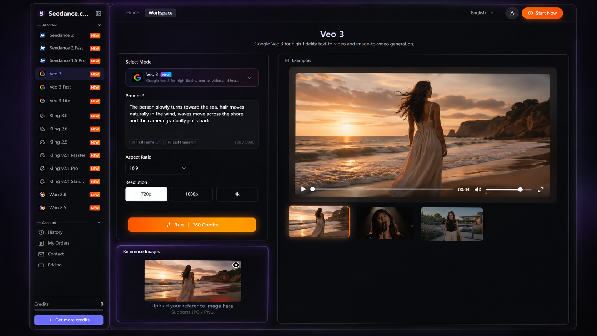597x336 pixels.
Task: Open the My Orders link
Action: point(59,243)
